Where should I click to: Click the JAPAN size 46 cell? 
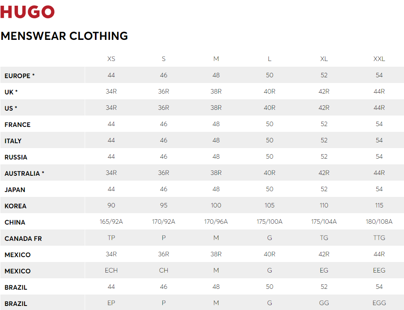tap(164, 189)
